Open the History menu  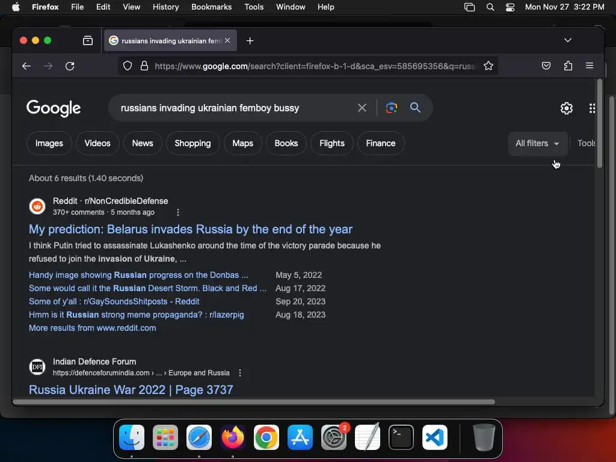(165, 7)
